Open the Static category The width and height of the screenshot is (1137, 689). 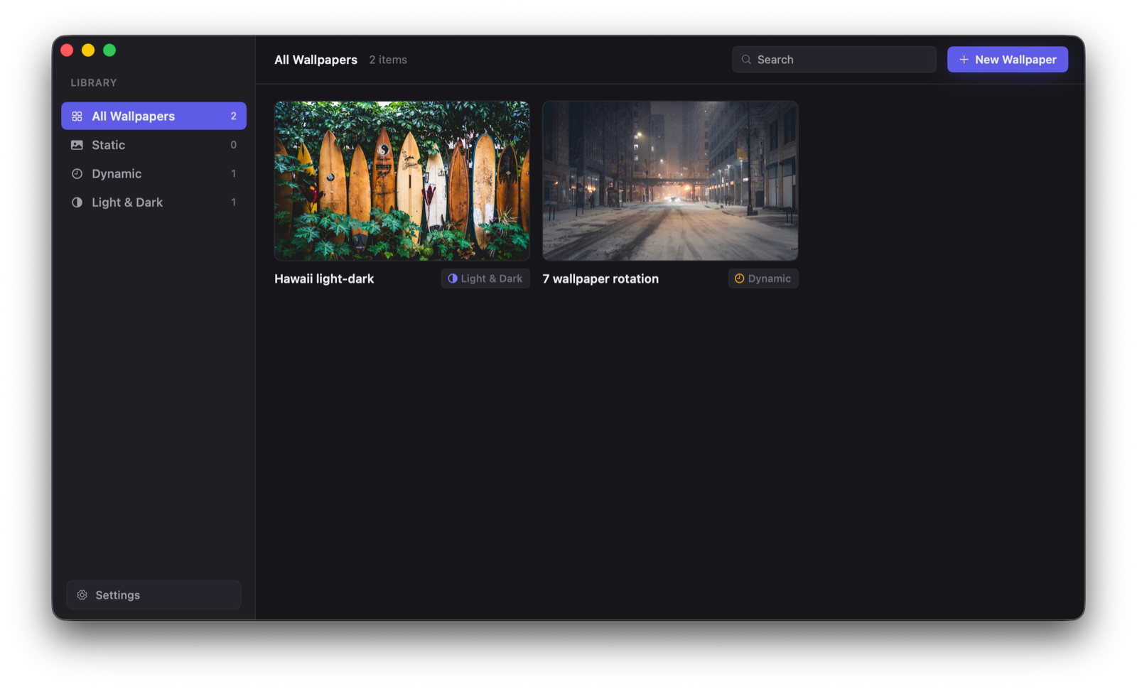pos(153,145)
